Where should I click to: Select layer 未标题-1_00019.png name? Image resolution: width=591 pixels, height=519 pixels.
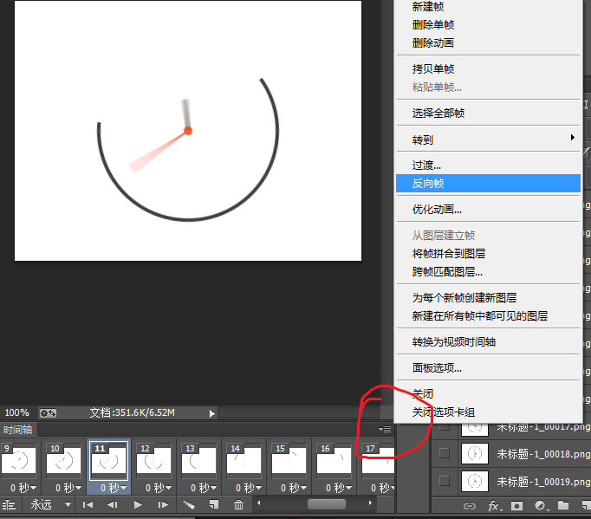pyautogui.click(x=543, y=482)
